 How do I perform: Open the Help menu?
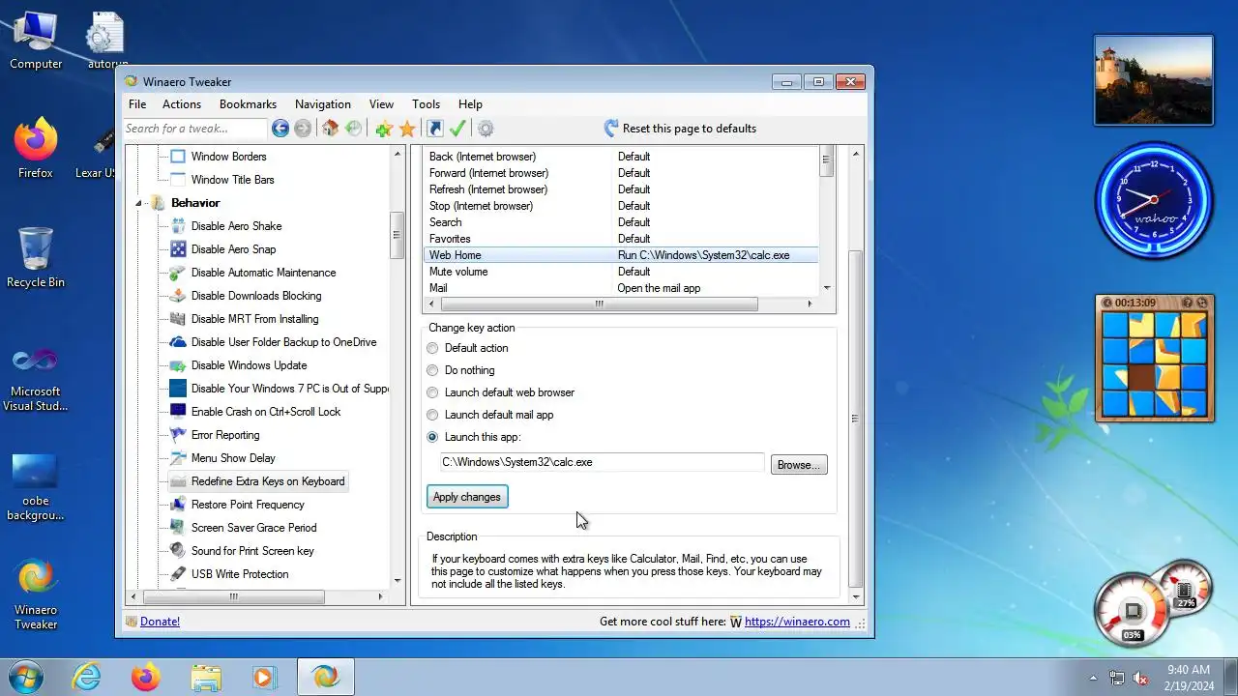point(470,104)
